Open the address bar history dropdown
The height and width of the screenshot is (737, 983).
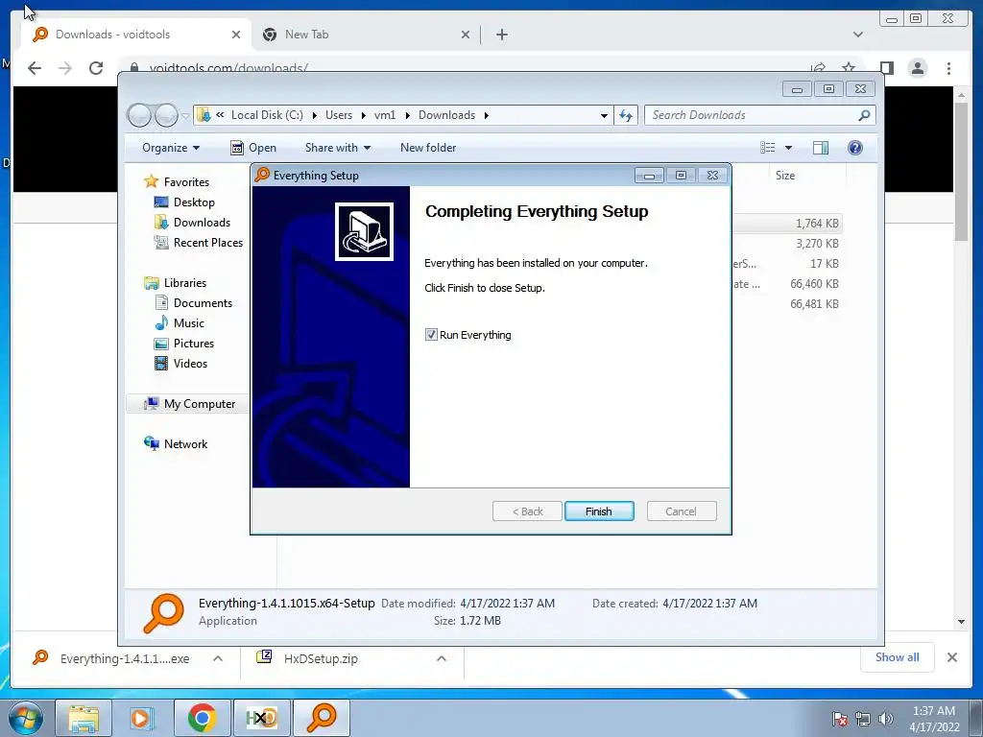604,115
